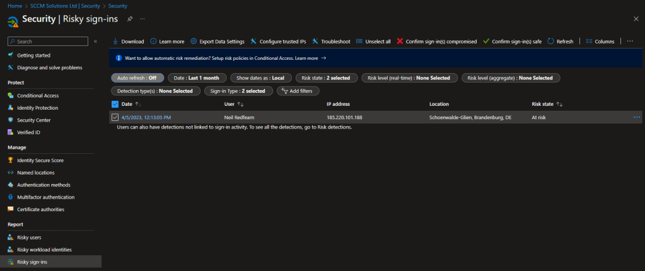The width and height of the screenshot is (645, 271).
Task: Click the Download toolbar icon
Action: coord(115,42)
